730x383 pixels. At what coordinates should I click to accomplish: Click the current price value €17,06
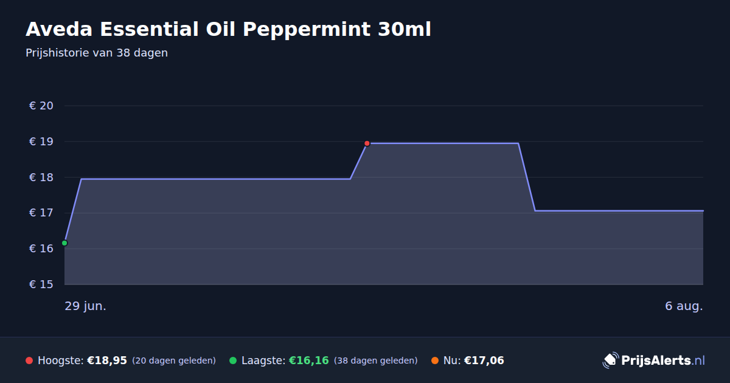(x=484, y=361)
